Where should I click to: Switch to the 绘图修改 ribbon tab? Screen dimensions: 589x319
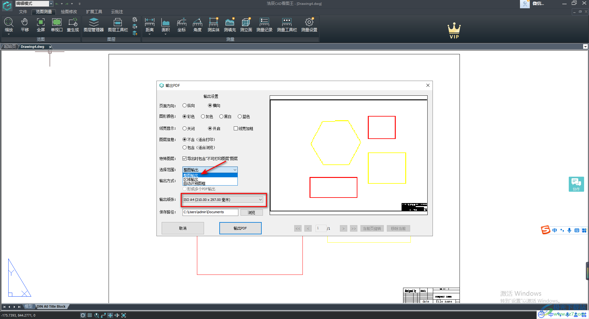click(x=69, y=12)
